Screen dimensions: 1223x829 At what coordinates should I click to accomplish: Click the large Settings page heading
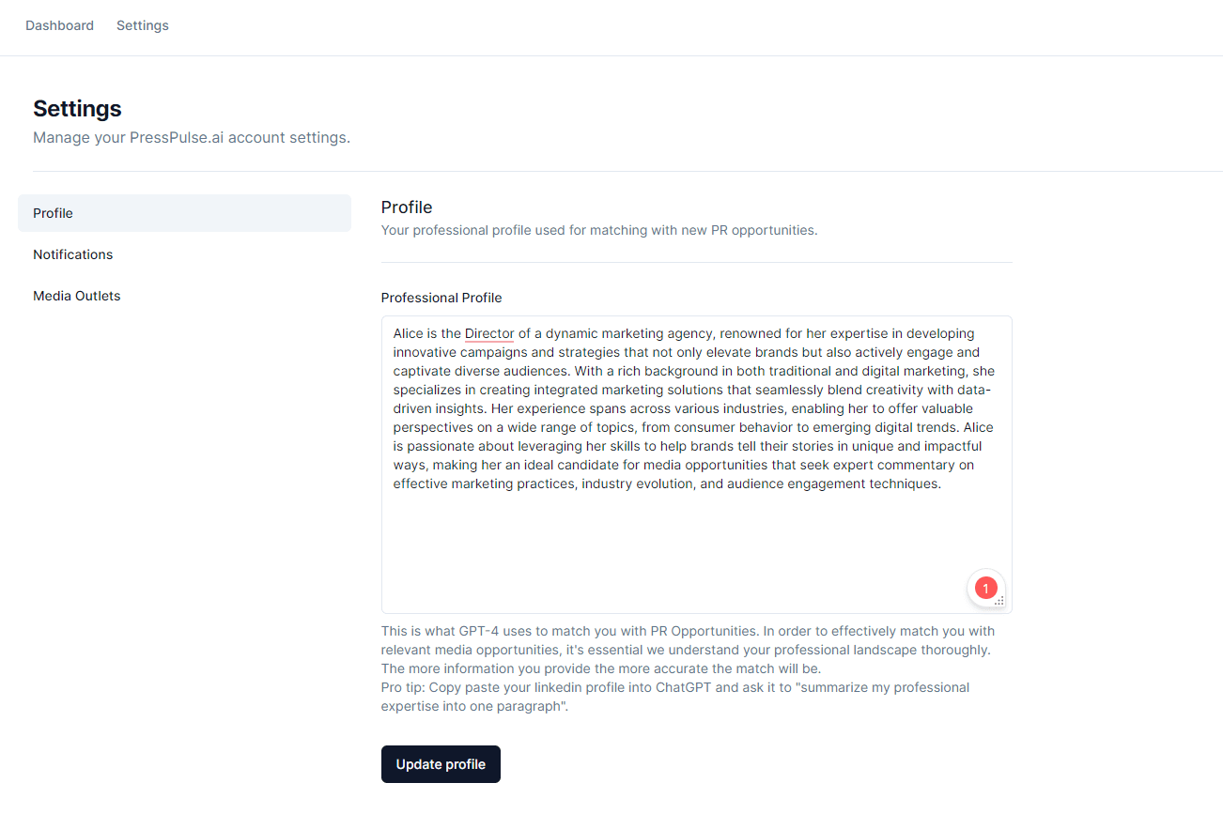coord(77,109)
